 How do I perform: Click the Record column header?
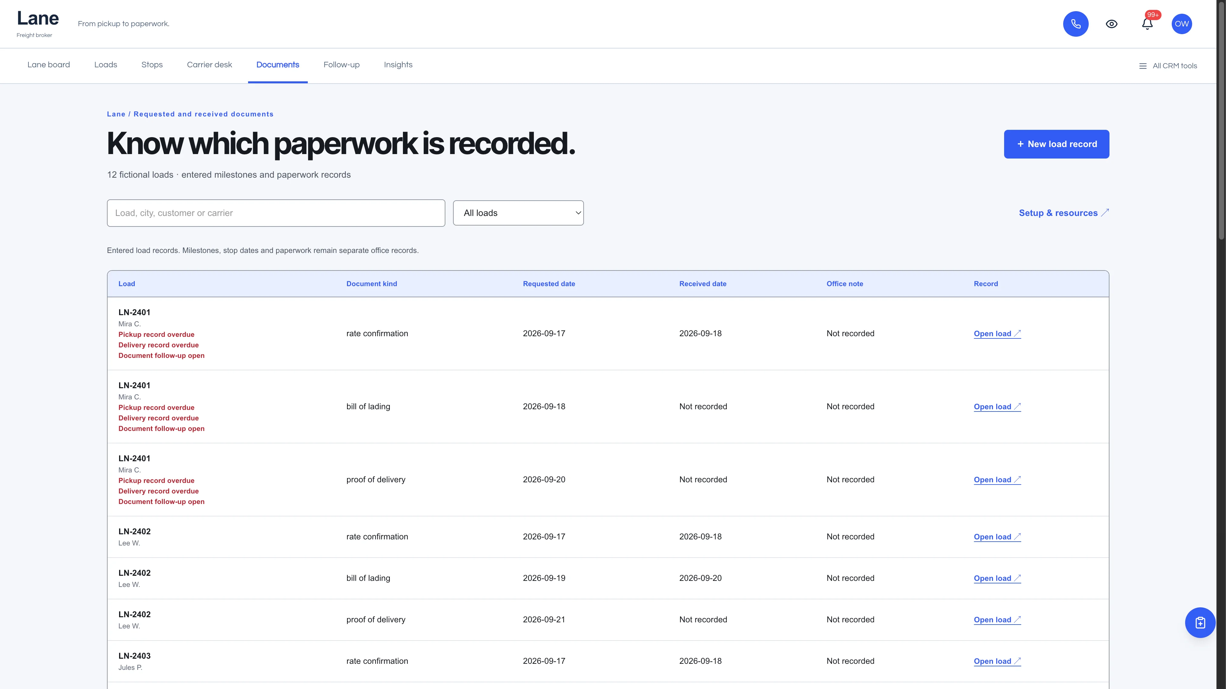tap(986, 284)
